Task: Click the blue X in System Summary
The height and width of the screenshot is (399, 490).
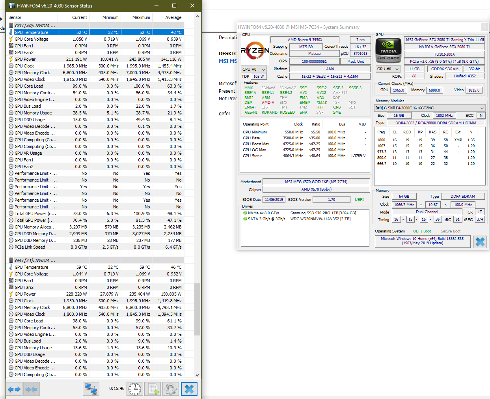Action: [x=480, y=242]
